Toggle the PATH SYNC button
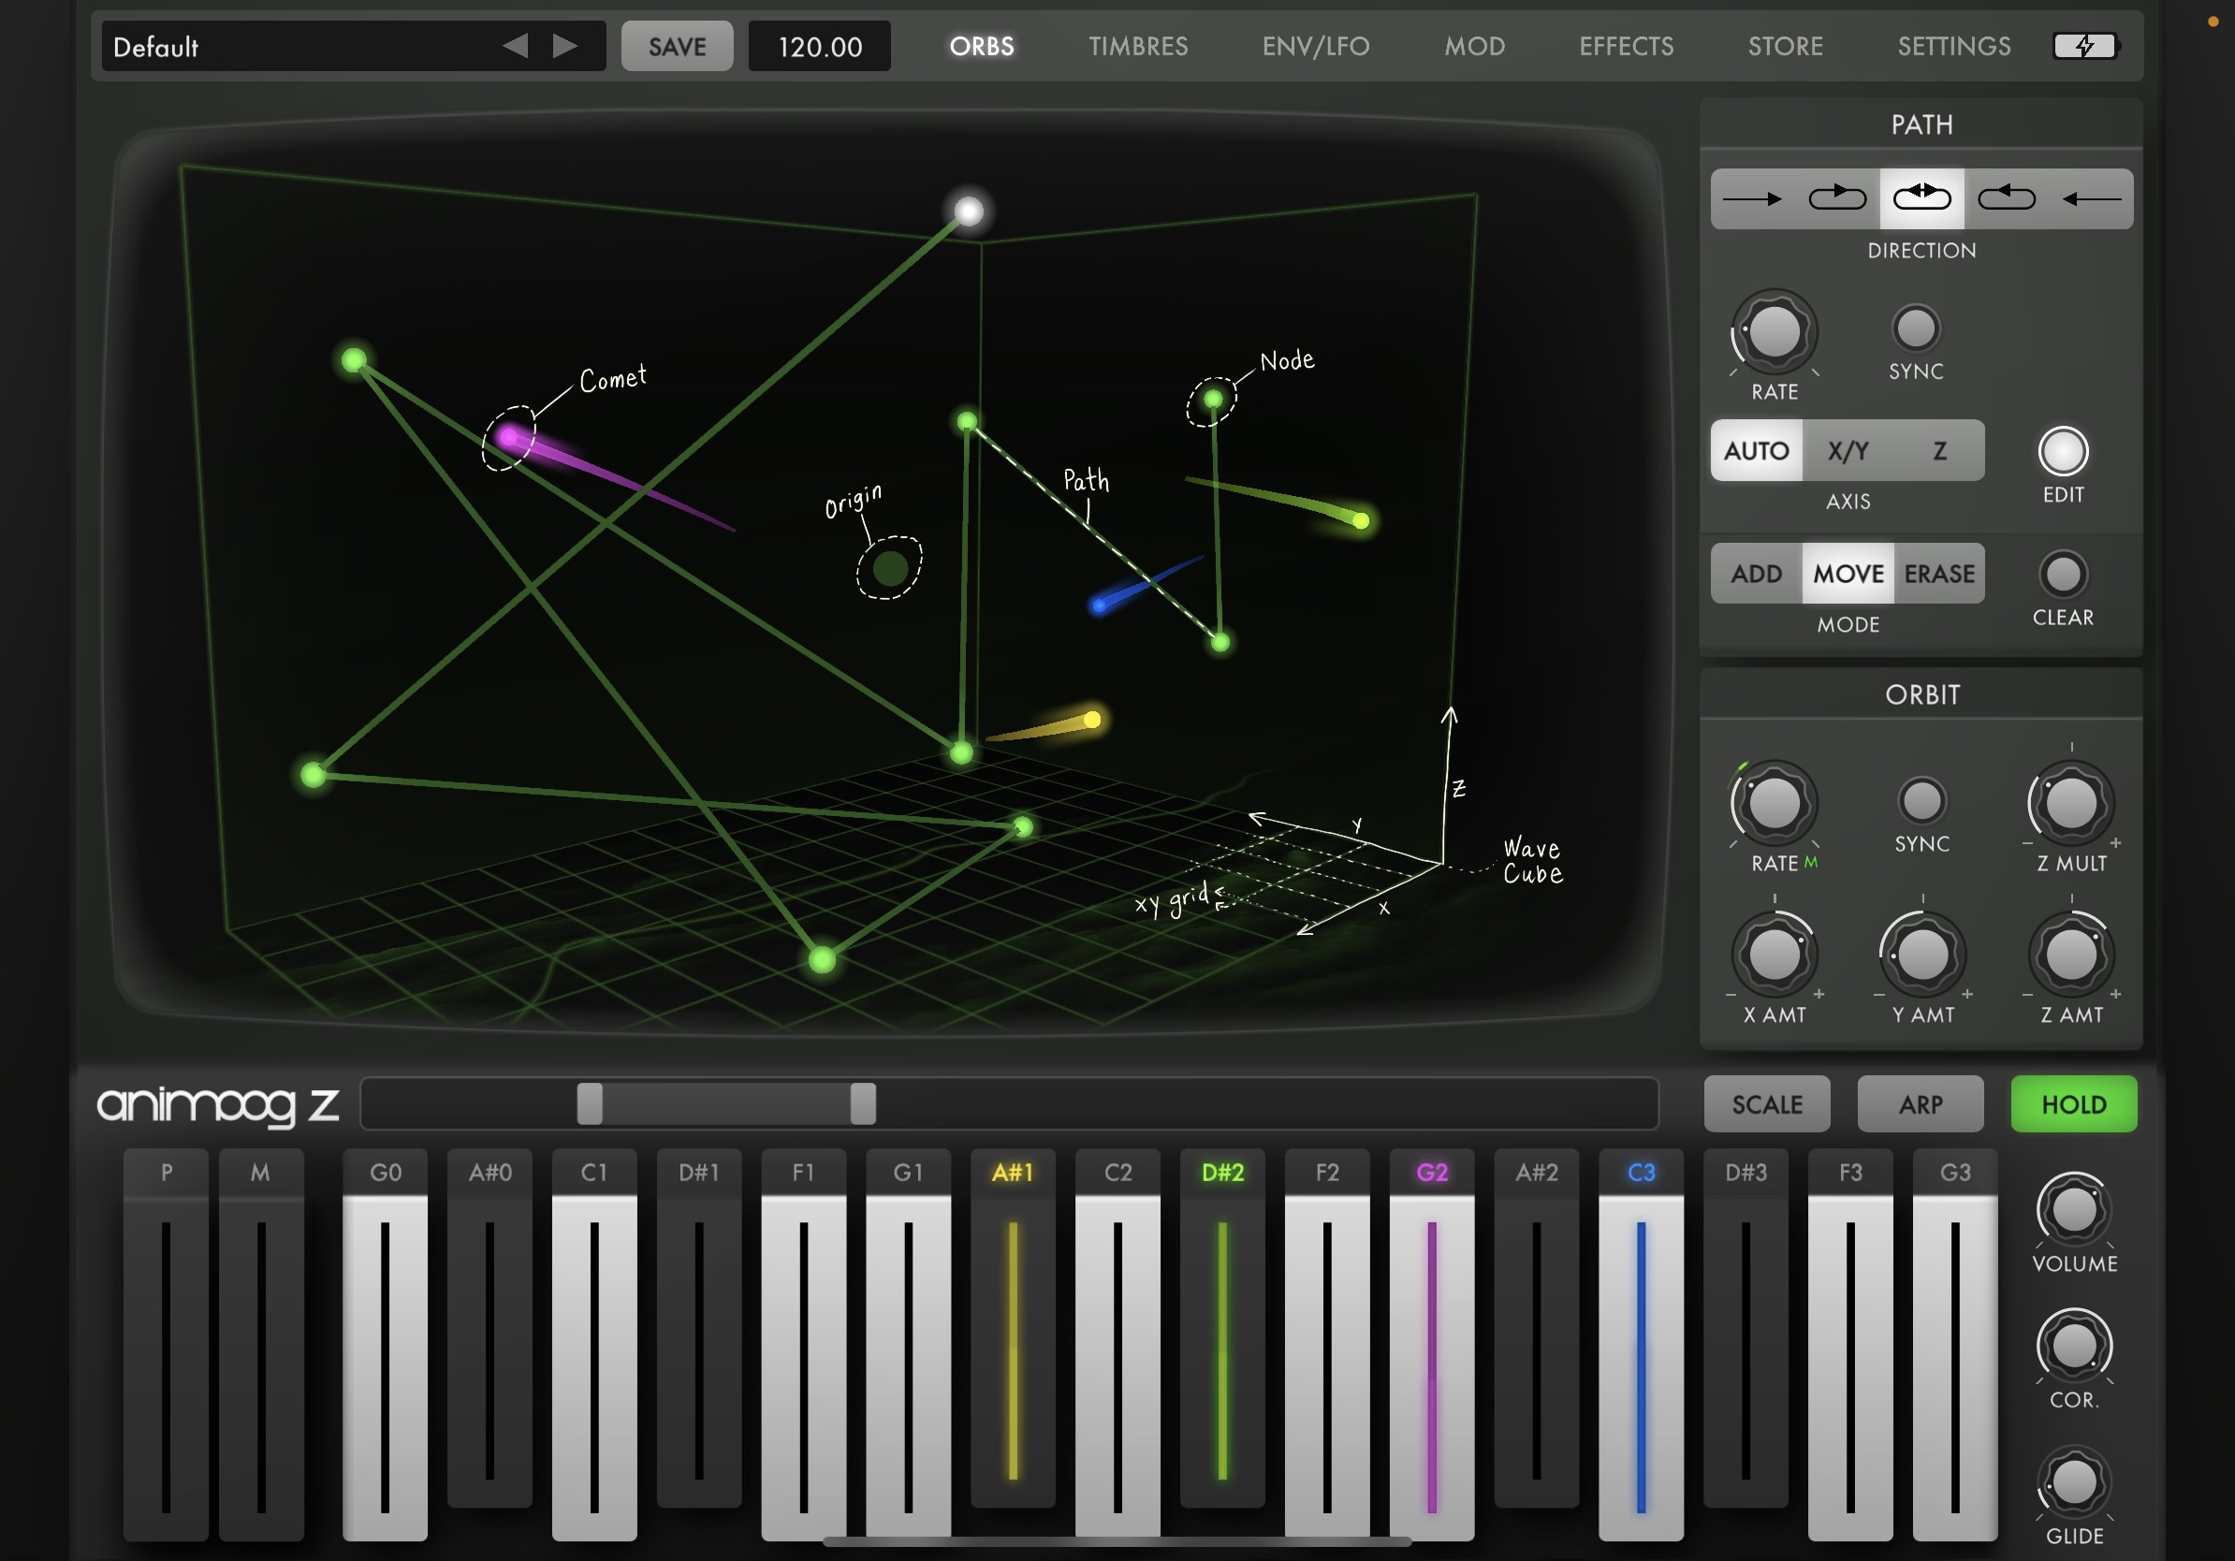This screenshot has width=2235, height=1561. 1916,328
